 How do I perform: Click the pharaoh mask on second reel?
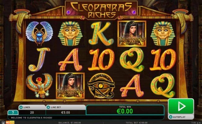70,33
